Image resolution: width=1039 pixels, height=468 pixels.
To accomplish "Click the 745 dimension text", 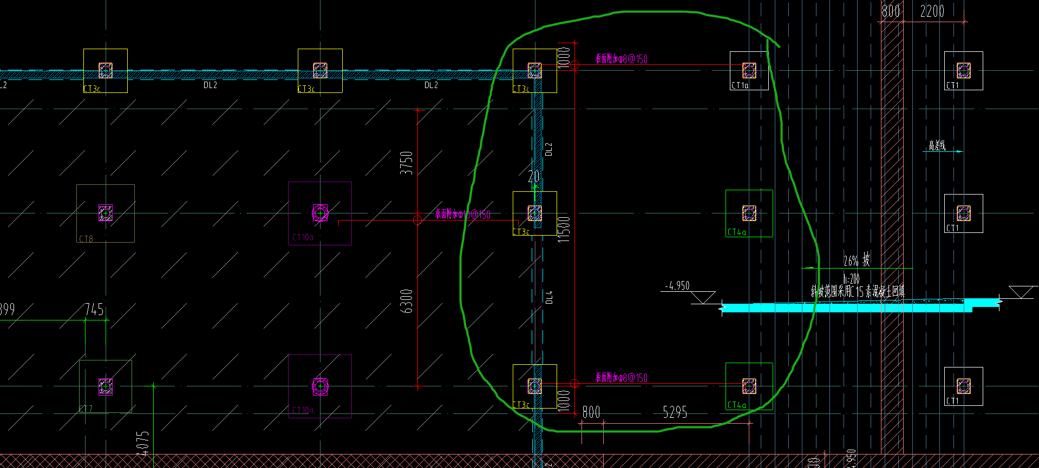I will coord(94,310).
